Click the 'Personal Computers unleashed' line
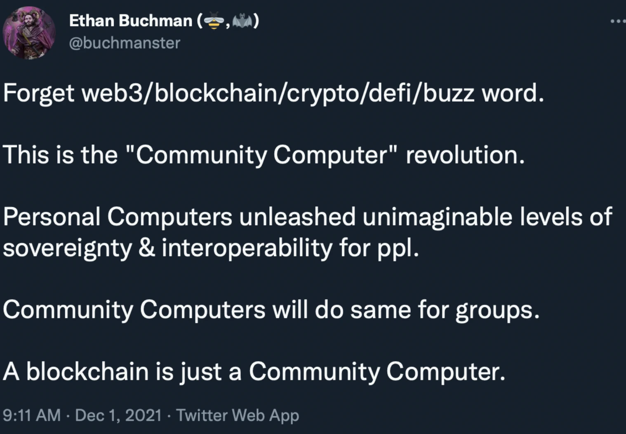 point(308,217)
